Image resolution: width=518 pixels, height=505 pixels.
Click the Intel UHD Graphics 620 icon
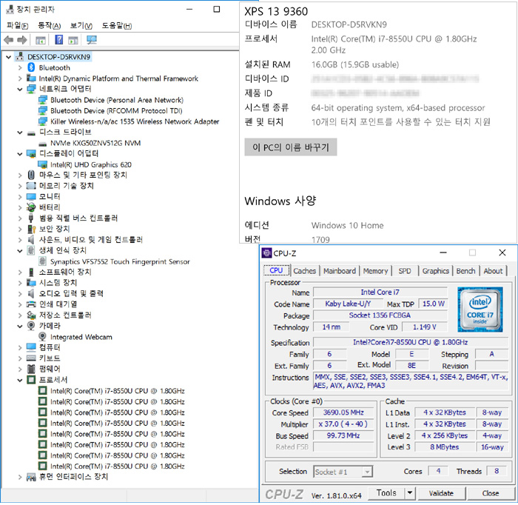coord(43,164)
